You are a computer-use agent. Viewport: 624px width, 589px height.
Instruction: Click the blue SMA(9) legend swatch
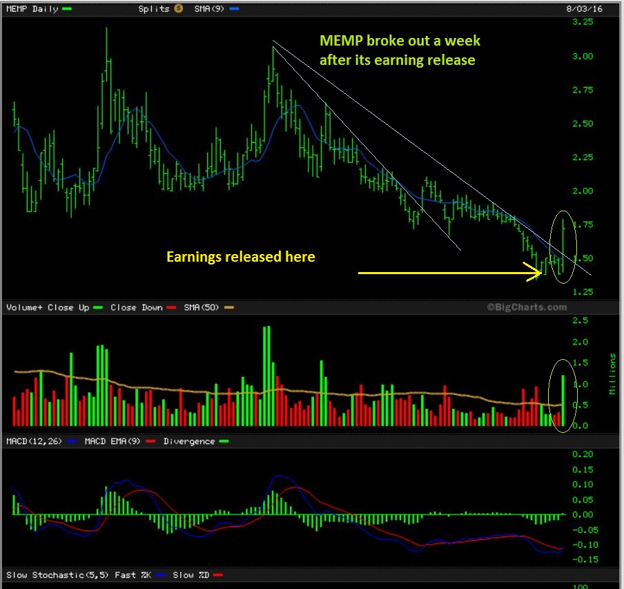pyautogui.click(x=235, y=8)
